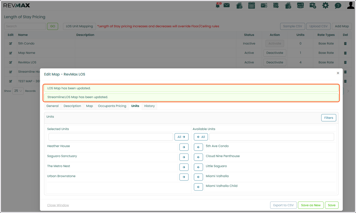Switch to the Description tab

72,106
